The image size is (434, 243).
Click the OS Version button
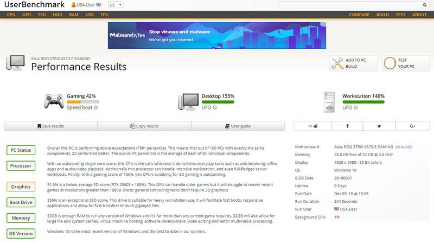pos(21,233)
